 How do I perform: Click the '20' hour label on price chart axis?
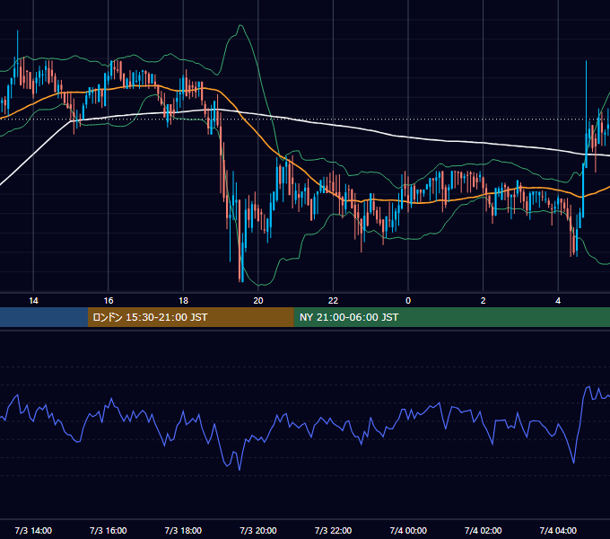point(258,301)
